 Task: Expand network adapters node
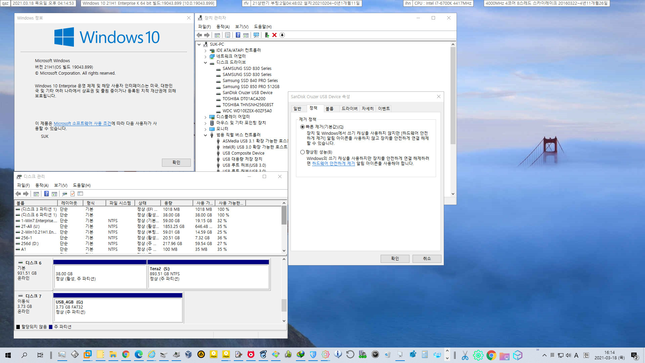pyautogui.click(x=205, y=56)
